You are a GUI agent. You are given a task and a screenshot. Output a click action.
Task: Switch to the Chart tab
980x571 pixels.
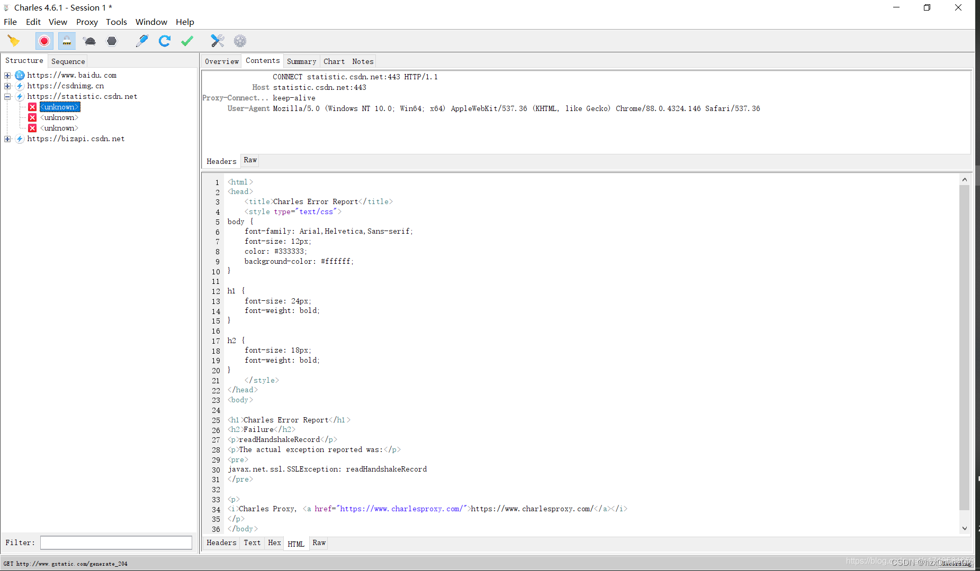[334, 61]
